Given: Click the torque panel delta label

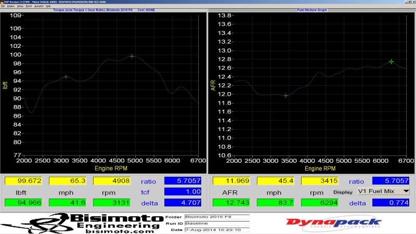Looking at the screenshot, I should click(x=149, y=203).
